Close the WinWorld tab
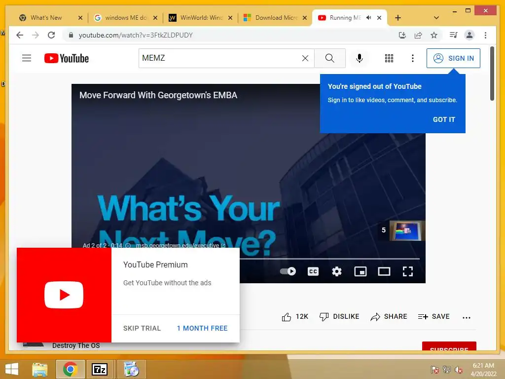 click(x=230, y=18)
